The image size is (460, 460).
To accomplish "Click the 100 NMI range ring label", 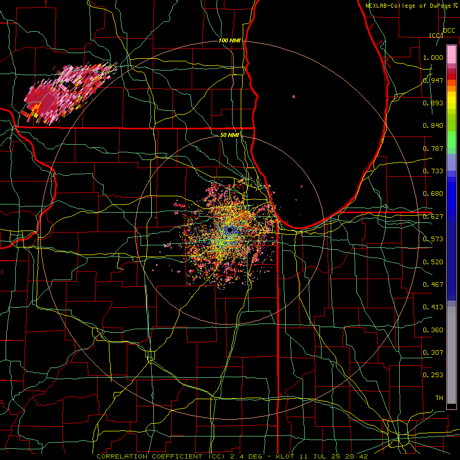I will 229,40.
